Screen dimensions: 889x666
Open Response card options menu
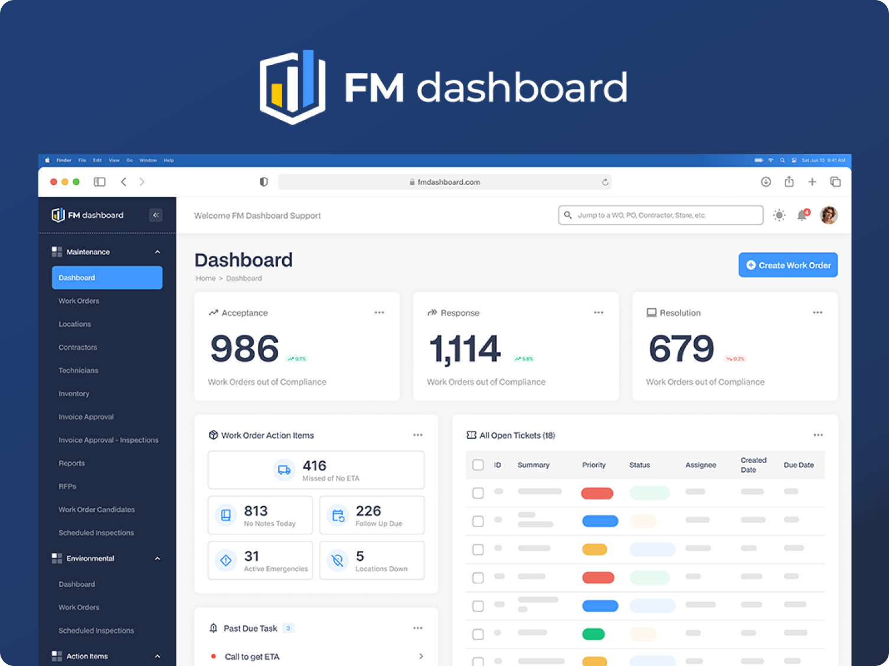coord(599,312)
